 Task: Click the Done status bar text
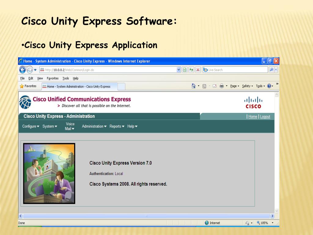tap(22, 223)
